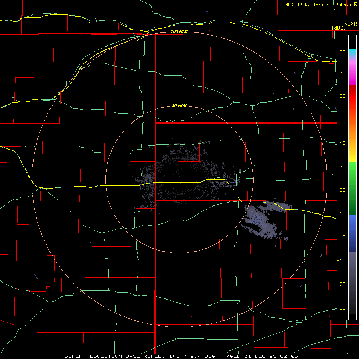Click the magenta segment of color bar
Viewport: 359px width, 359px height.
(352, 72)
